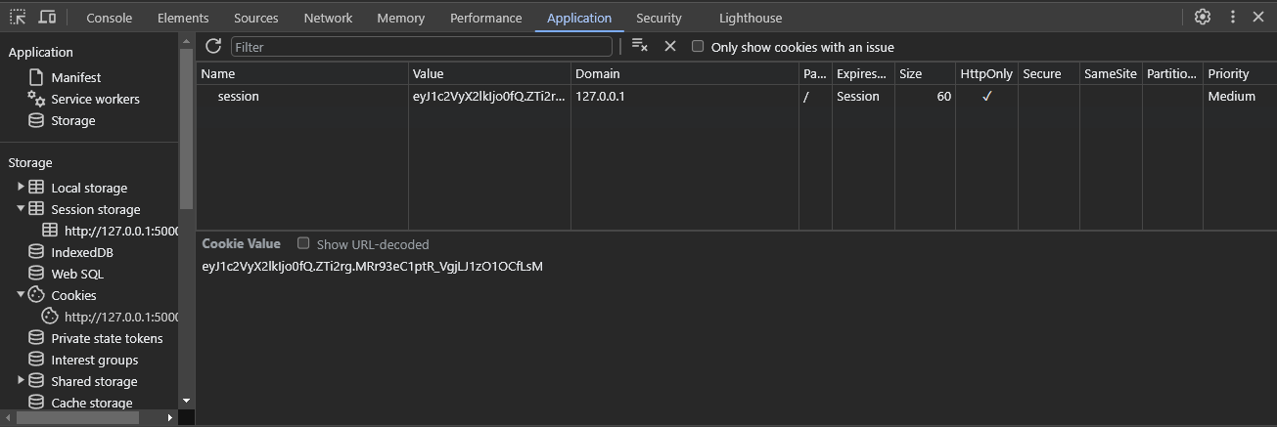Toggle the device toolbar icon
Viewport: 1277px width, 427px height.
pos(47,17)
